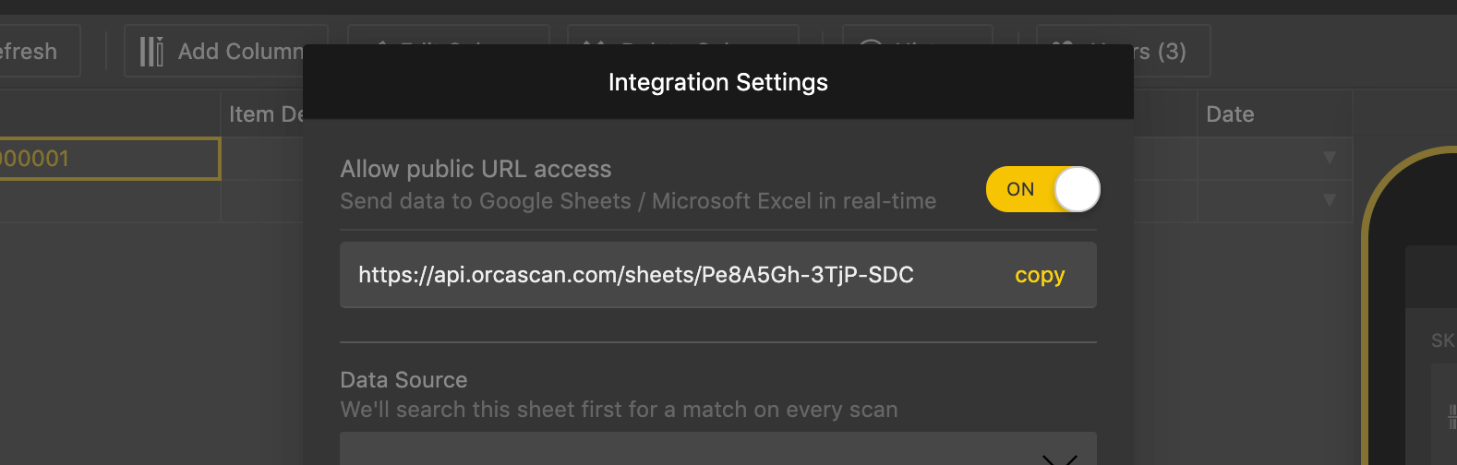Open the second row Date dropdown arrow
Image resolution: width=1457 pixels, height=465 pixels.
[x=1330, y=199]
